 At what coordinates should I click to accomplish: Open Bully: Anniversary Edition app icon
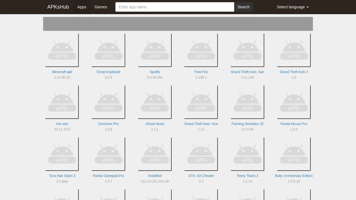click(x=294, y=154)
